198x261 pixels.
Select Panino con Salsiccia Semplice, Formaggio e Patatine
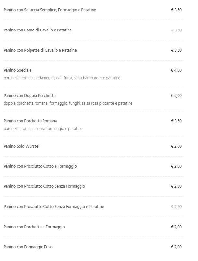coord(50,10)
